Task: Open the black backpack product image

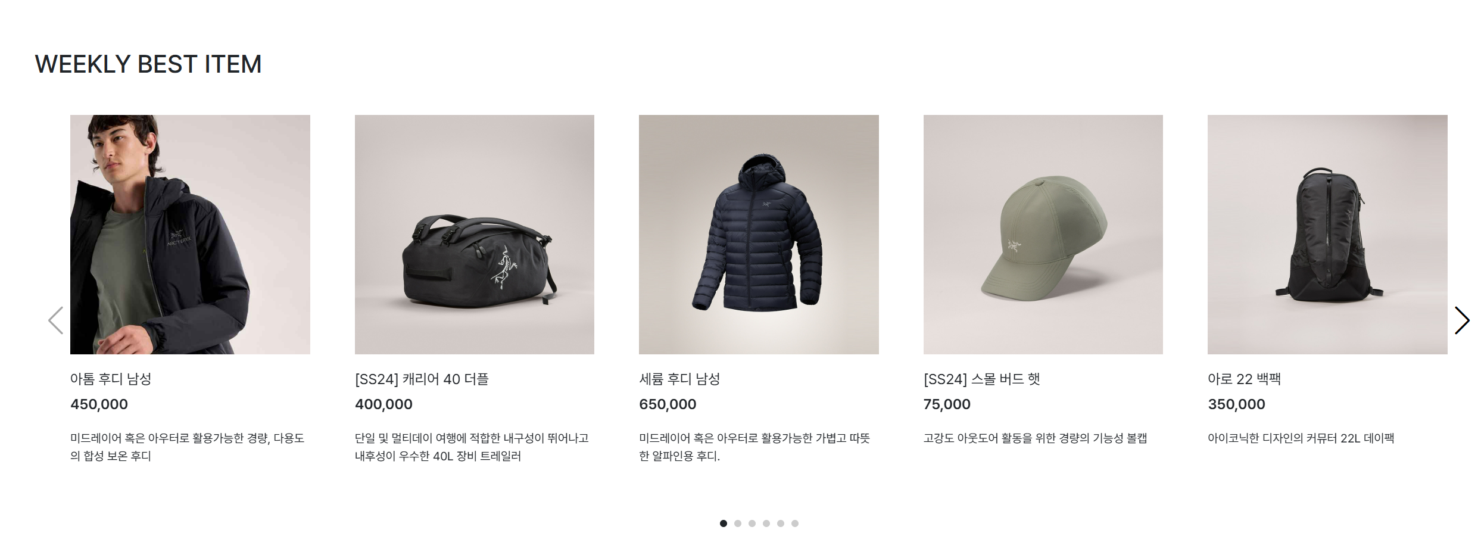Action: [1327, 235]
